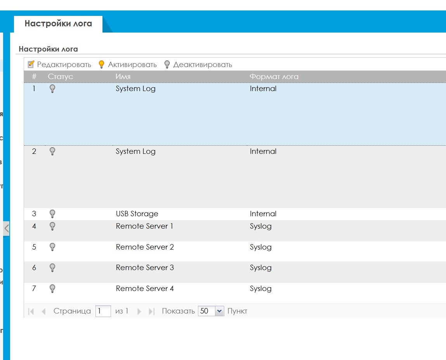
Task: Sort by Формат лога column header
Action: (274, 77)
